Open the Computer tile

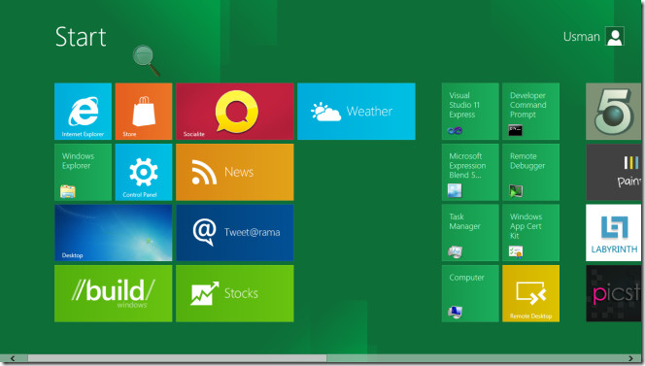pyautogui.click(x=470, y=293)
